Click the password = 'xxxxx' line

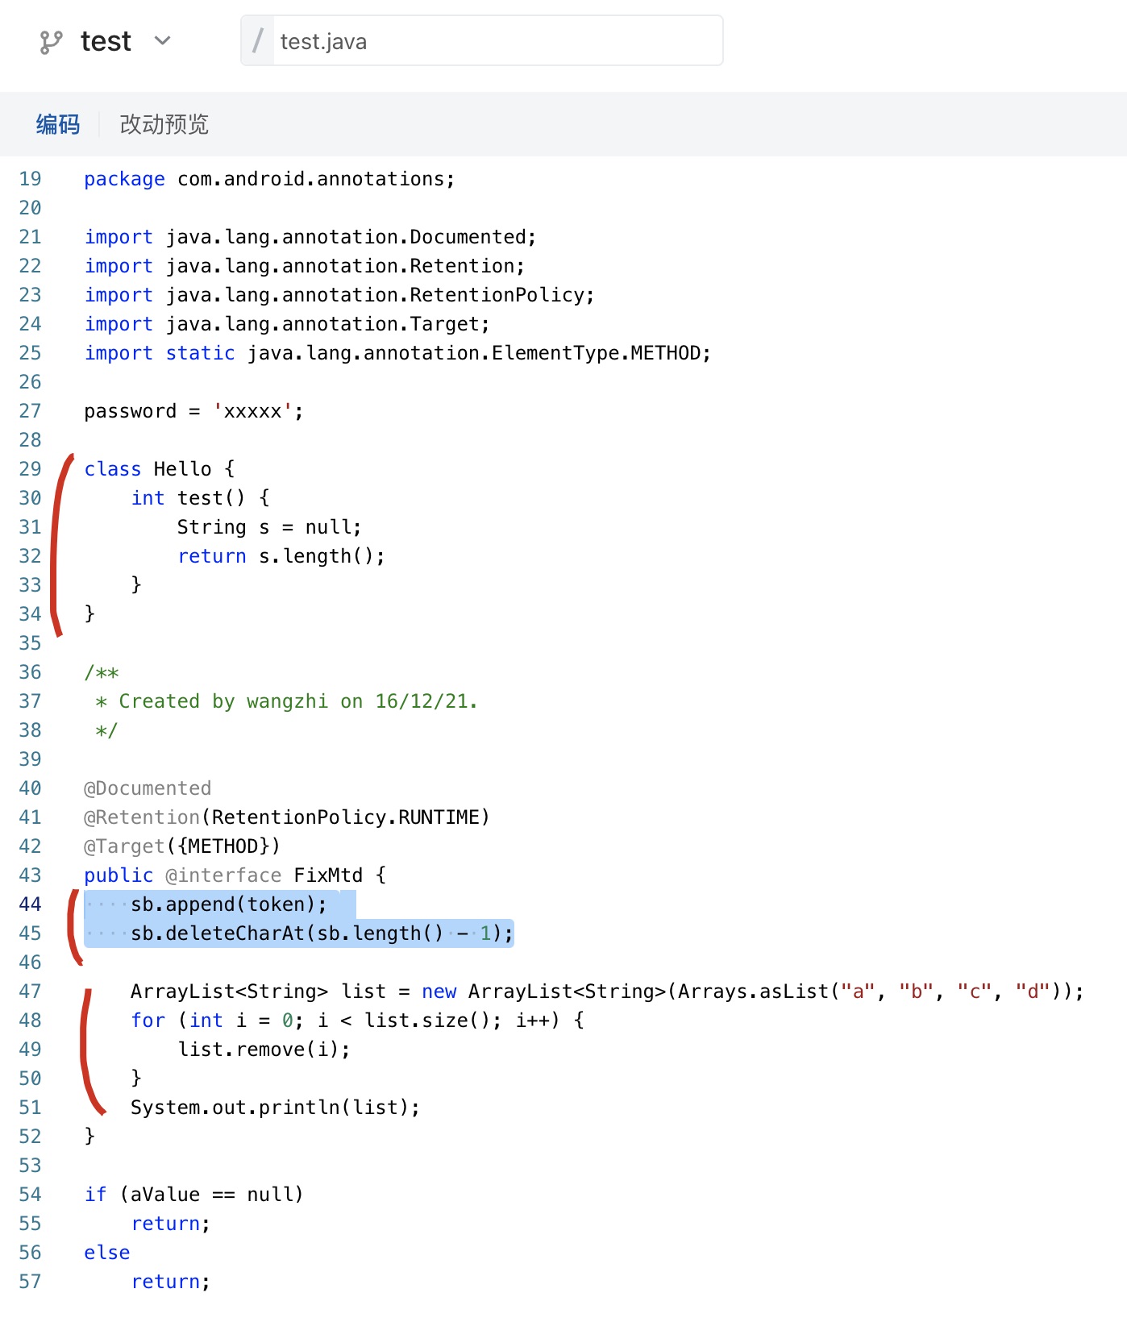pos(193,411)
